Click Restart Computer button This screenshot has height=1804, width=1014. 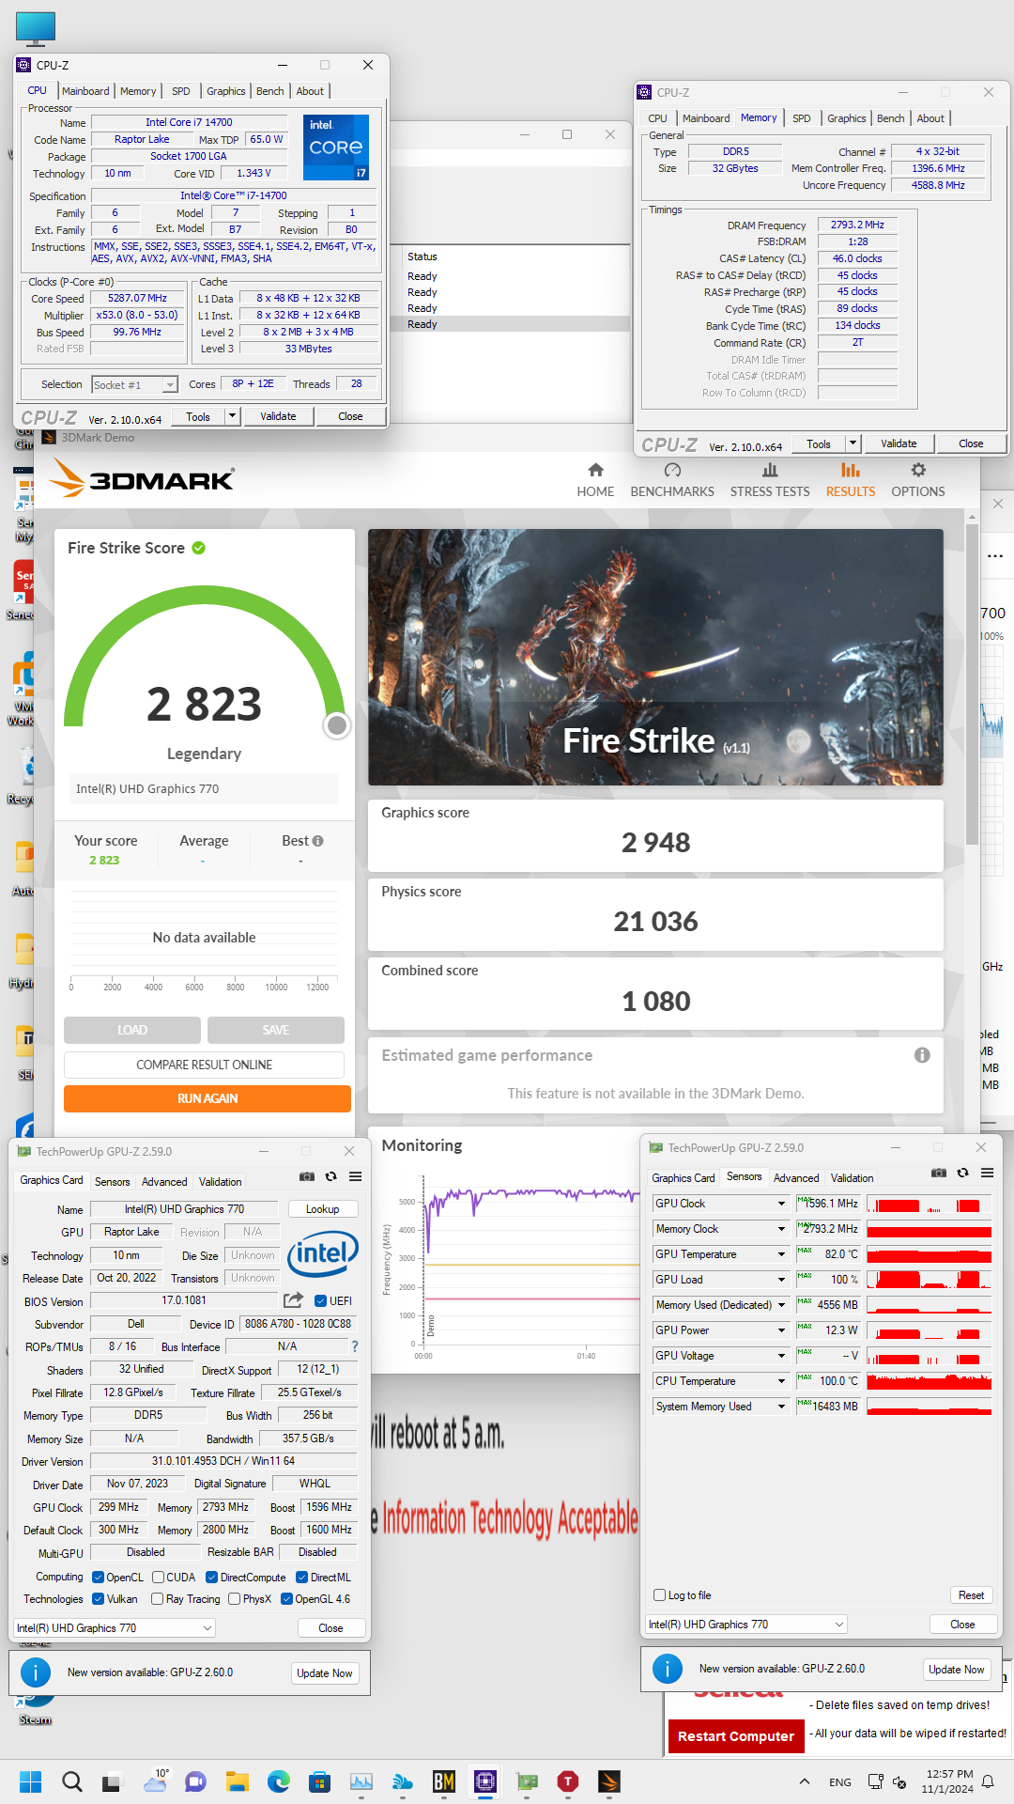click(x=736, y=1736)
